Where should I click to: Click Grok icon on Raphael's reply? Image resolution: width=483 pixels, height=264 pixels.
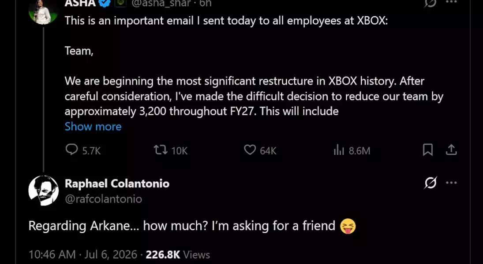click(430, 183)
